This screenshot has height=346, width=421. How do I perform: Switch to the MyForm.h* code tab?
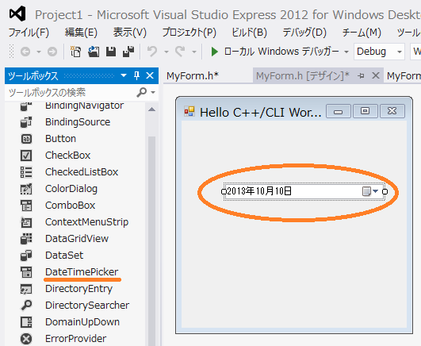click(193, 76)
